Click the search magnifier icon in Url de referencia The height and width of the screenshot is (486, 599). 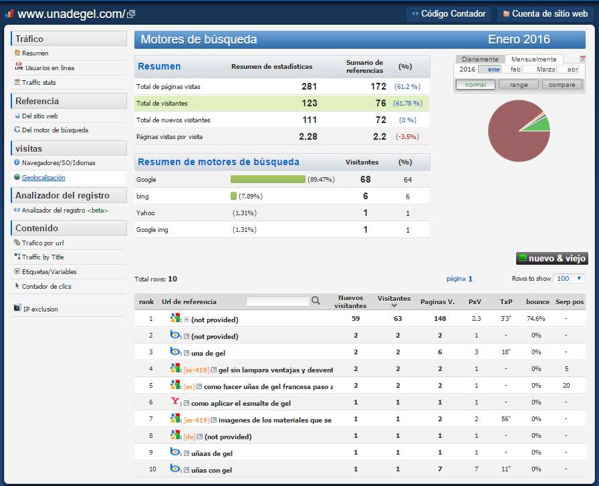coord(316,301)
